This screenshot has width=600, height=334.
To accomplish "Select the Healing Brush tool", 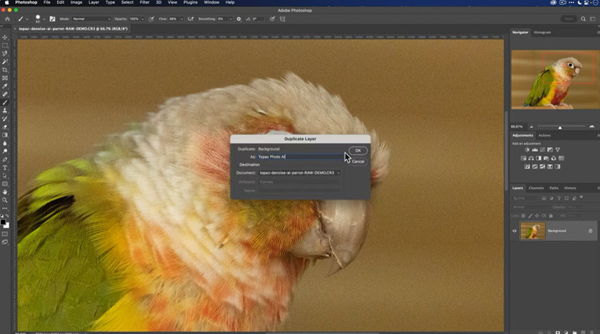I will (x=5, y=94).
